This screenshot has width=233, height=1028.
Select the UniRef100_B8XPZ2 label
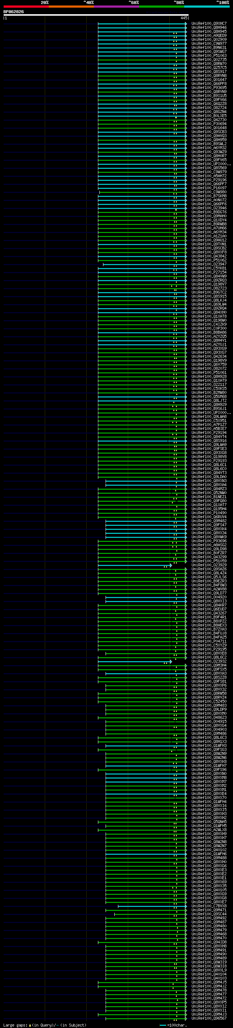(x=209, y=621)
